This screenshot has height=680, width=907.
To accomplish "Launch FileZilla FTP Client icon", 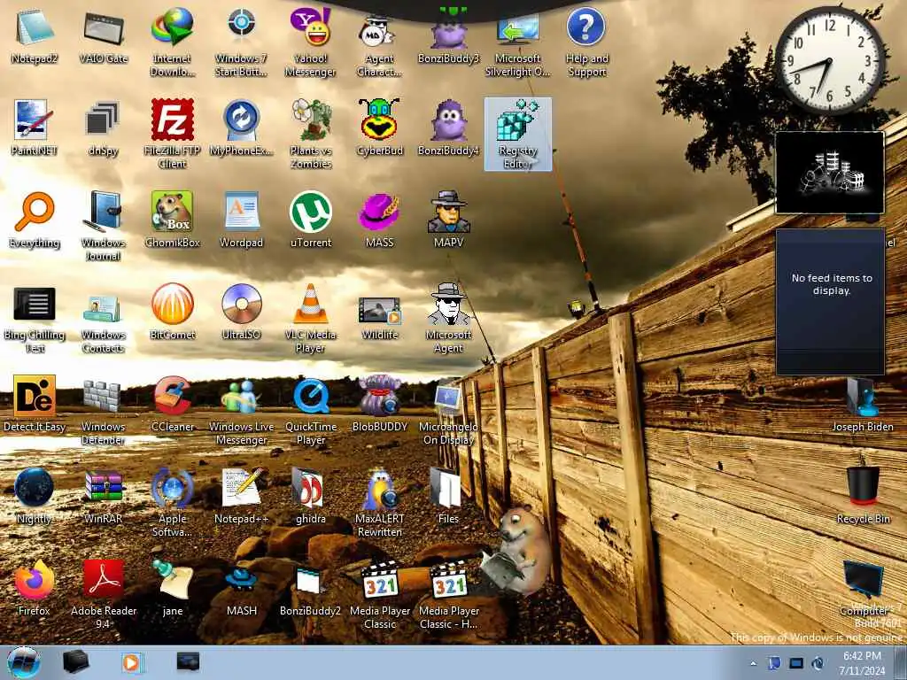I will point(173,135).
